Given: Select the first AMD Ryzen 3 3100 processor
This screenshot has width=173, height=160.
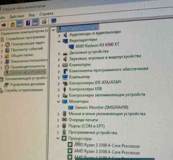Looking at the screenshot, I should point(107,145).
